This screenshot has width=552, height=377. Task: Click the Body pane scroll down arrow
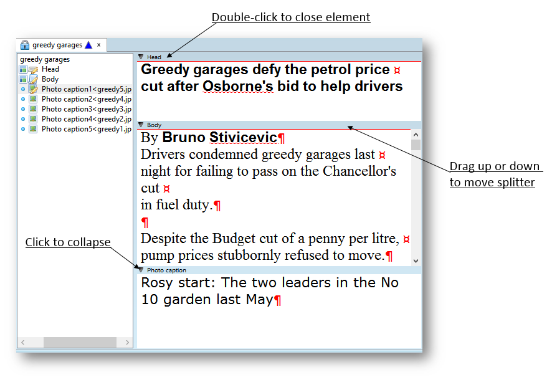pos(416,261)
